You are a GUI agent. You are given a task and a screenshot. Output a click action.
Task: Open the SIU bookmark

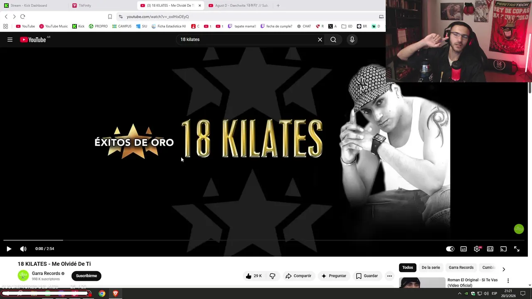click(141, 26)
